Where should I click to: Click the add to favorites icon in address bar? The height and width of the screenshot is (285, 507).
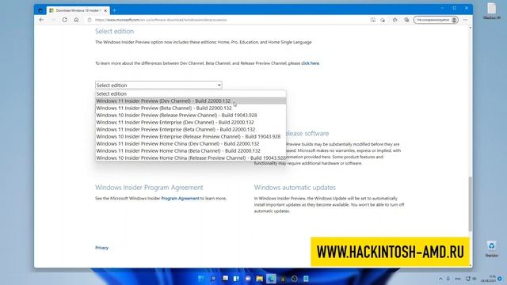point(383,20)
